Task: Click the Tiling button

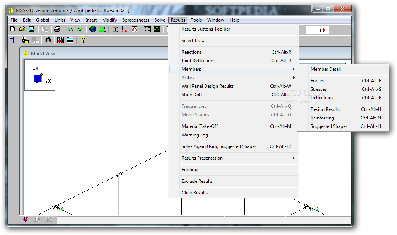Action: coord(318,30)
